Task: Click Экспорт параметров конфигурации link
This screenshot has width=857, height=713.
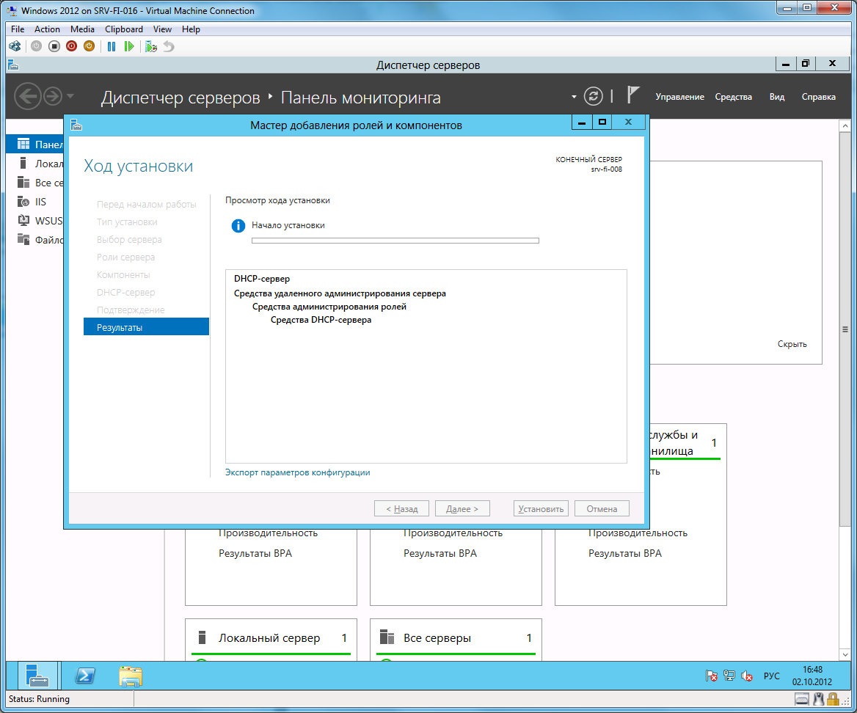Action: point(297,472)
